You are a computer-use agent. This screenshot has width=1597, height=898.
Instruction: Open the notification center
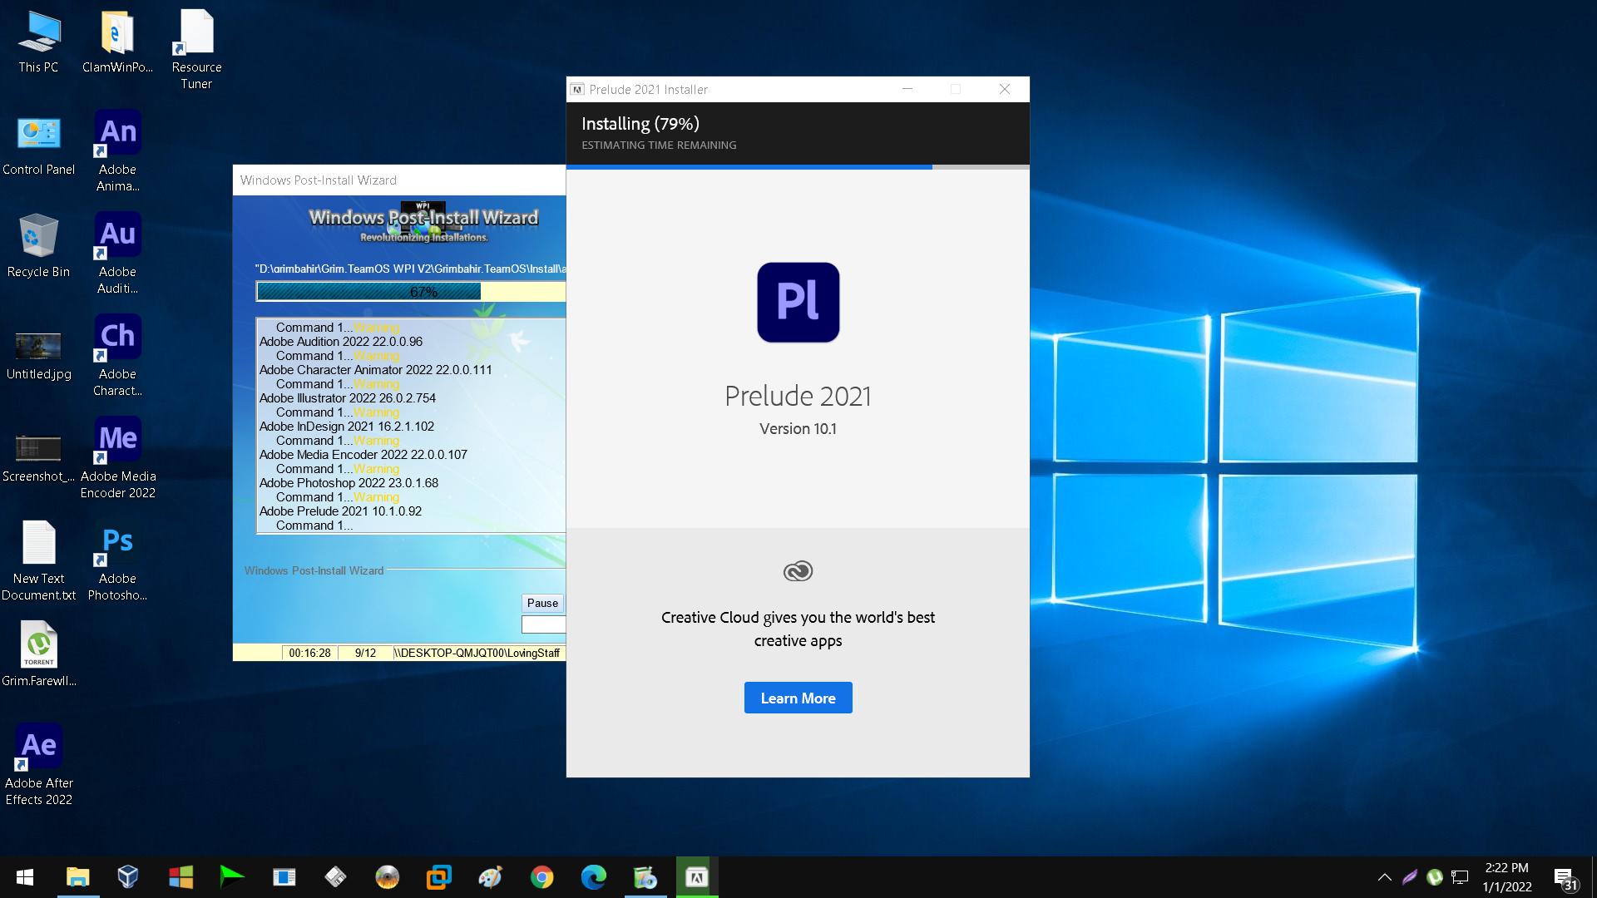[x=1565, y=877]
